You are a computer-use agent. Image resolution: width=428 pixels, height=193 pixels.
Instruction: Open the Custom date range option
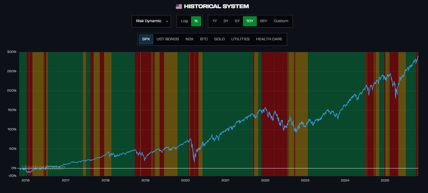(281, 21)
